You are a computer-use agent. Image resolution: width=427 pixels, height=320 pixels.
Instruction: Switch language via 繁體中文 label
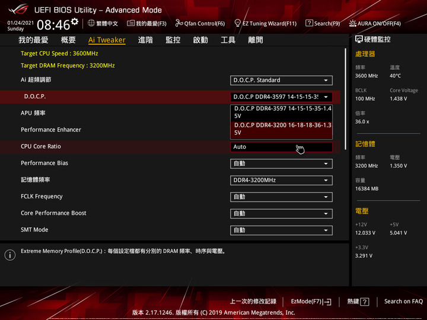point(107,23)
